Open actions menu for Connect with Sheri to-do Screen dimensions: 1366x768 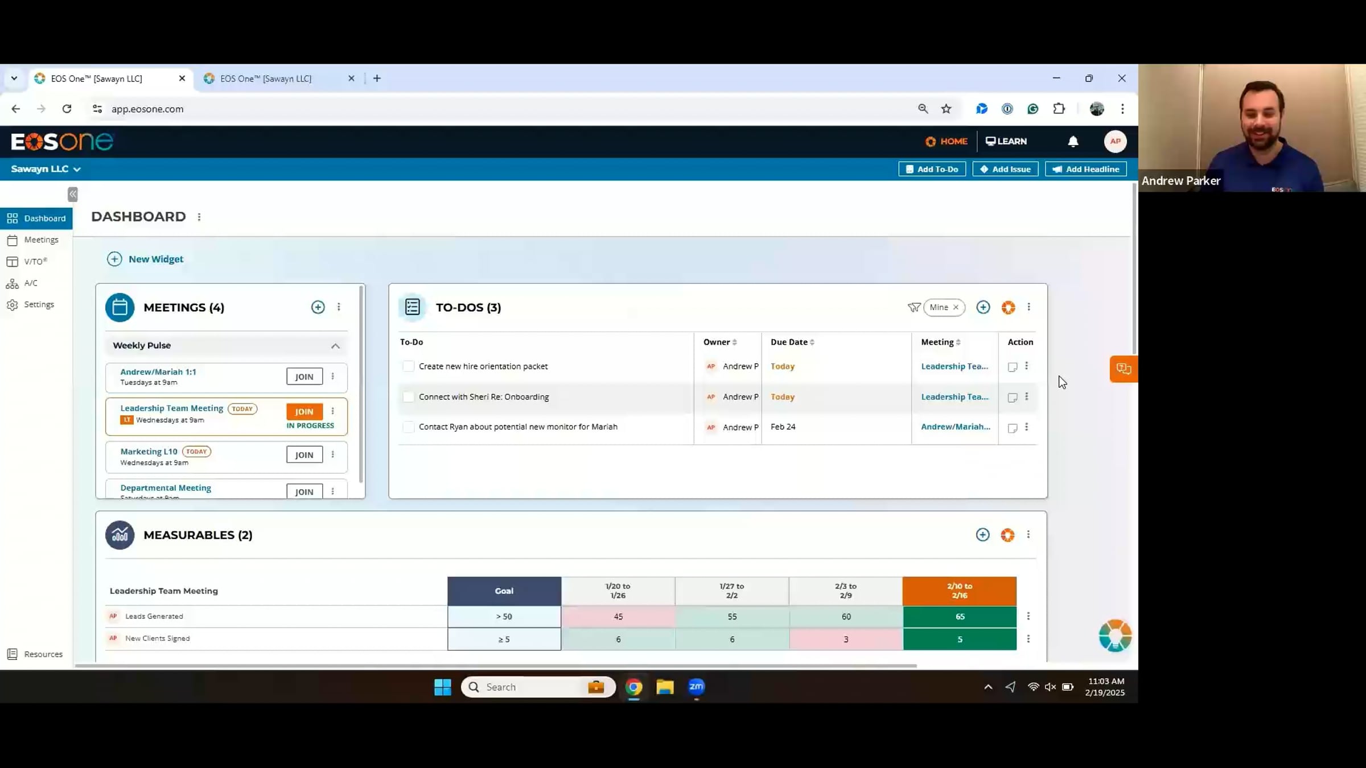point(1027,397)
